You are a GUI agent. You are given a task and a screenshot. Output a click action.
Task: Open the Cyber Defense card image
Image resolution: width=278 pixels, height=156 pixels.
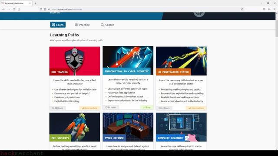pos(128,127)
